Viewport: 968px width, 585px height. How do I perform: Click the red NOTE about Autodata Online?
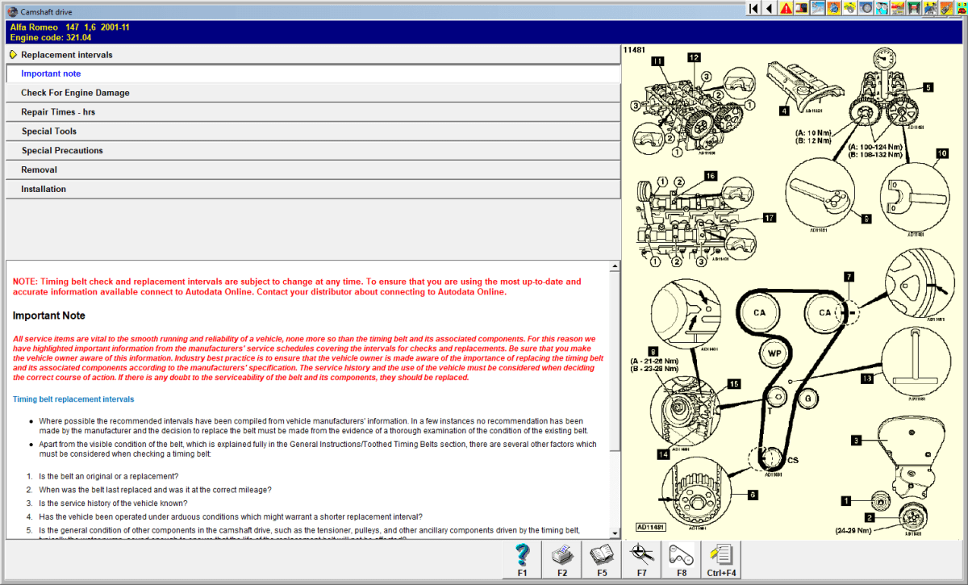(297, 286)
